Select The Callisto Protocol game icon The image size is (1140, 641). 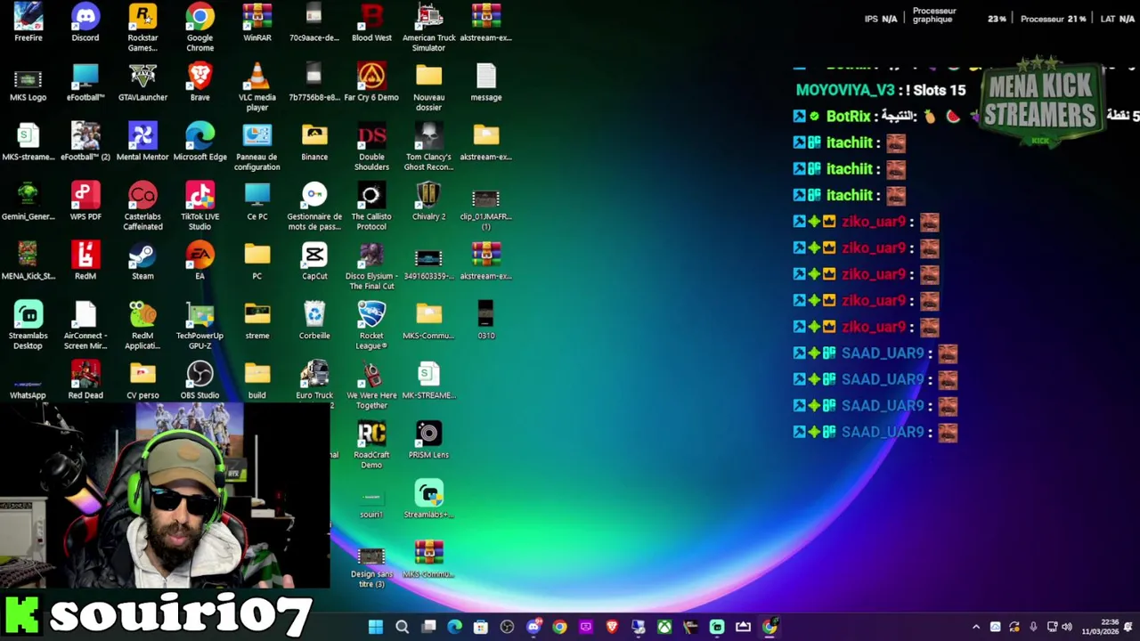[371, 206]
